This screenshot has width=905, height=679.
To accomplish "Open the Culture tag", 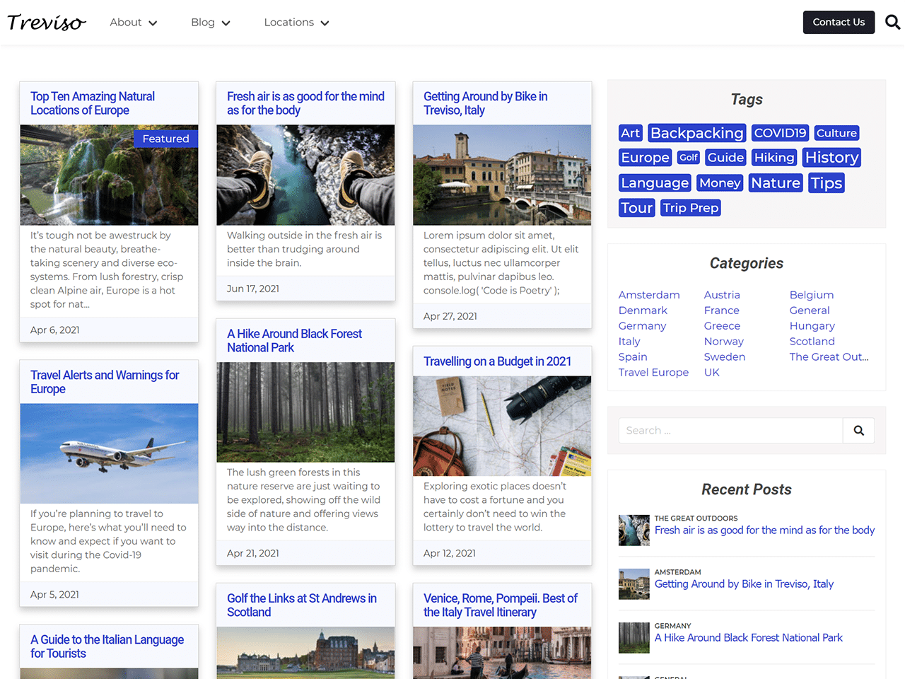I will 836,133.
